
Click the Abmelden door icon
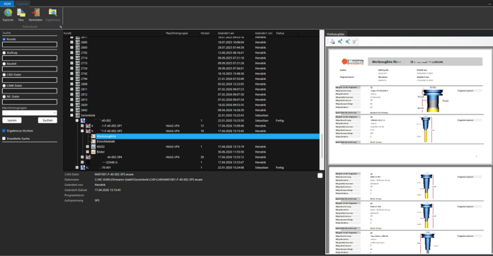[x=35, y=13]
